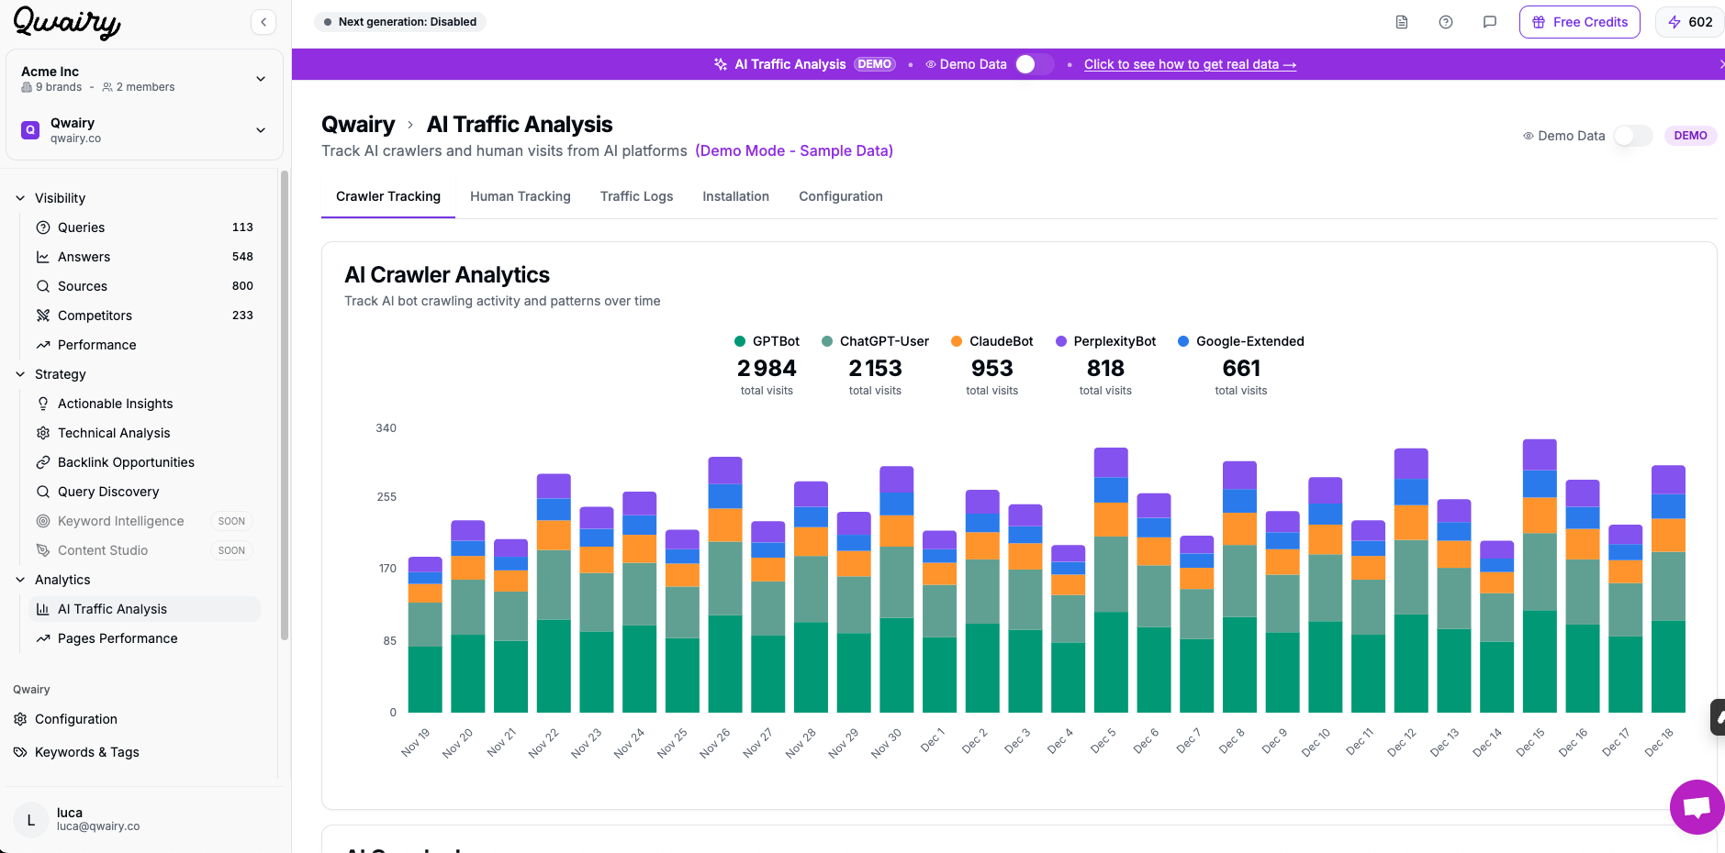Open Pages Performance in the sidebar
Image resolution: width=1725 pixels, height=853 pixels.
(144, 638)
